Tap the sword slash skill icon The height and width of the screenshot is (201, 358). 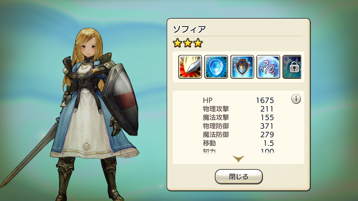tap(190, 67)
